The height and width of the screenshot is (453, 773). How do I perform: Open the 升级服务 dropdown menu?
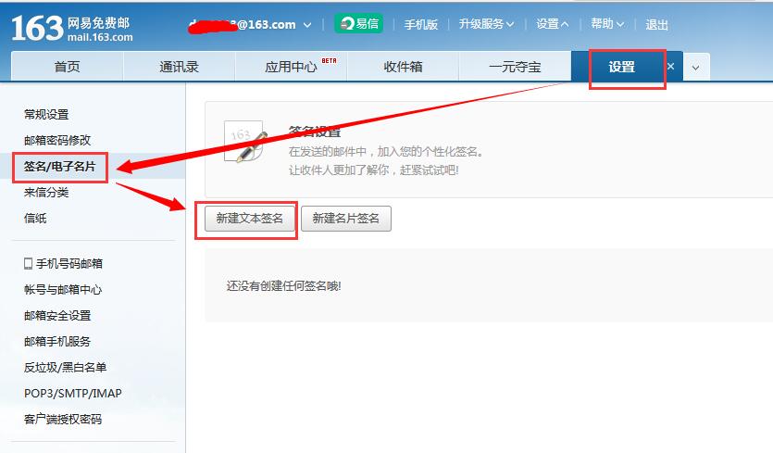[x=486, y=24]
